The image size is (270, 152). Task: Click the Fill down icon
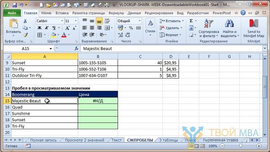pyautogui.click(x=191, y=28)
